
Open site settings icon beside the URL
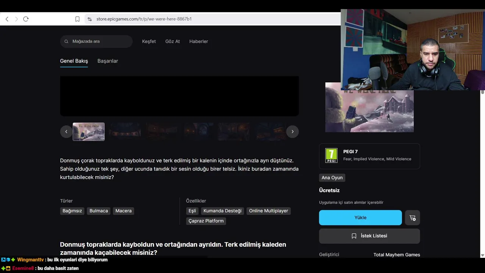(89, 19)
